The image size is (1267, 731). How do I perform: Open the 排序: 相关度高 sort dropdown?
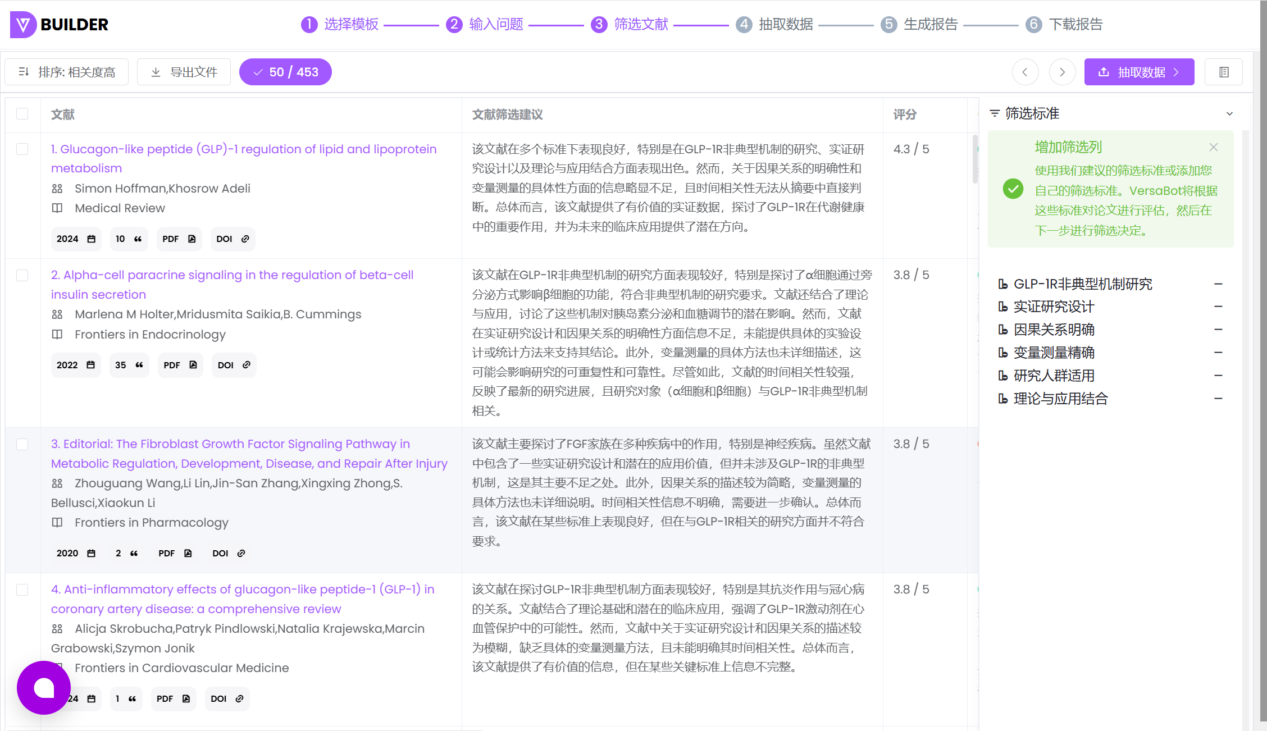click(66, 72)
